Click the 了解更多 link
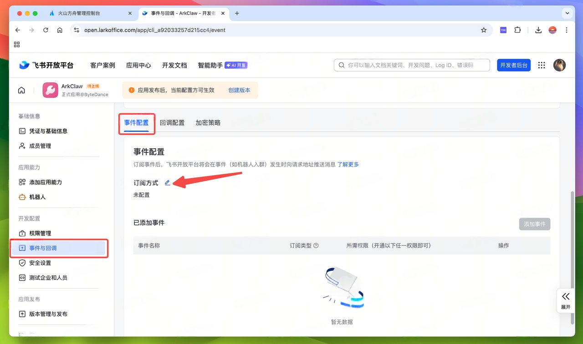The height and width of the screenshot is (344, 583). (348, 164)
